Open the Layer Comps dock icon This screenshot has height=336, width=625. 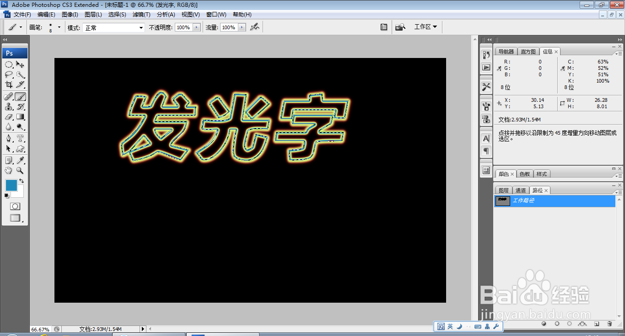click(x=486, y=170)
